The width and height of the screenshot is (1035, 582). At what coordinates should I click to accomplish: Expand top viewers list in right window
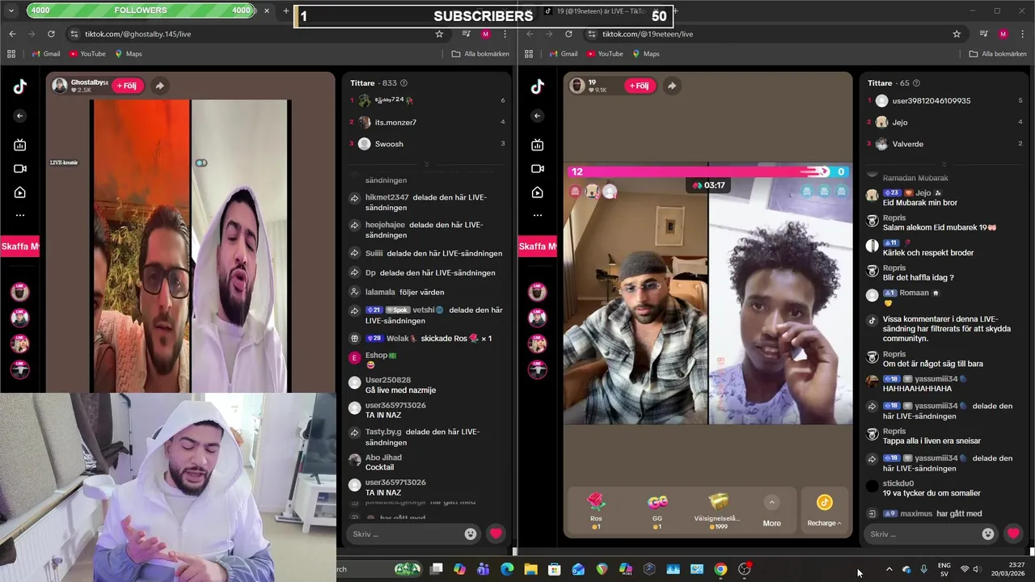pyautogui.click(x=944, y=164)
